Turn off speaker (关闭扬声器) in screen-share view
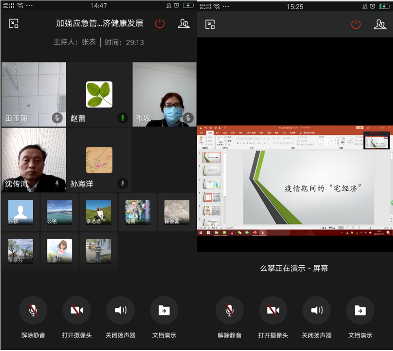Screen dimensions: 393x351 [317, 311]
